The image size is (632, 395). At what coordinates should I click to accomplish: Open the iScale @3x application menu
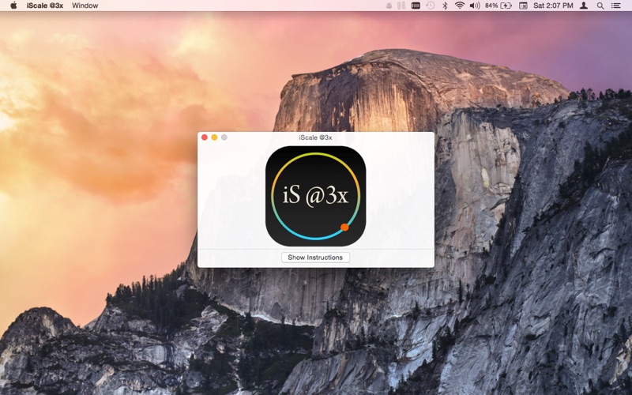tap(45, 6)
